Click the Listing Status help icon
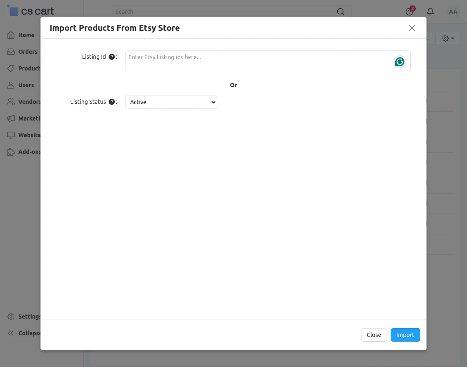This screenshot has height=367, width=467. coord(112,102)
